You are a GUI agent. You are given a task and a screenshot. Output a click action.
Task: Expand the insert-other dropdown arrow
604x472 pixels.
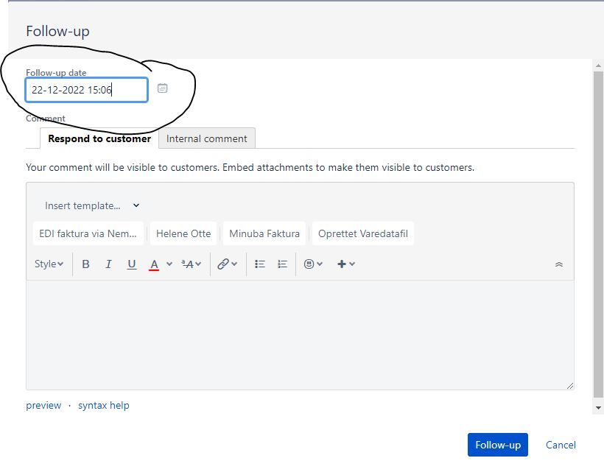point(352,264)
